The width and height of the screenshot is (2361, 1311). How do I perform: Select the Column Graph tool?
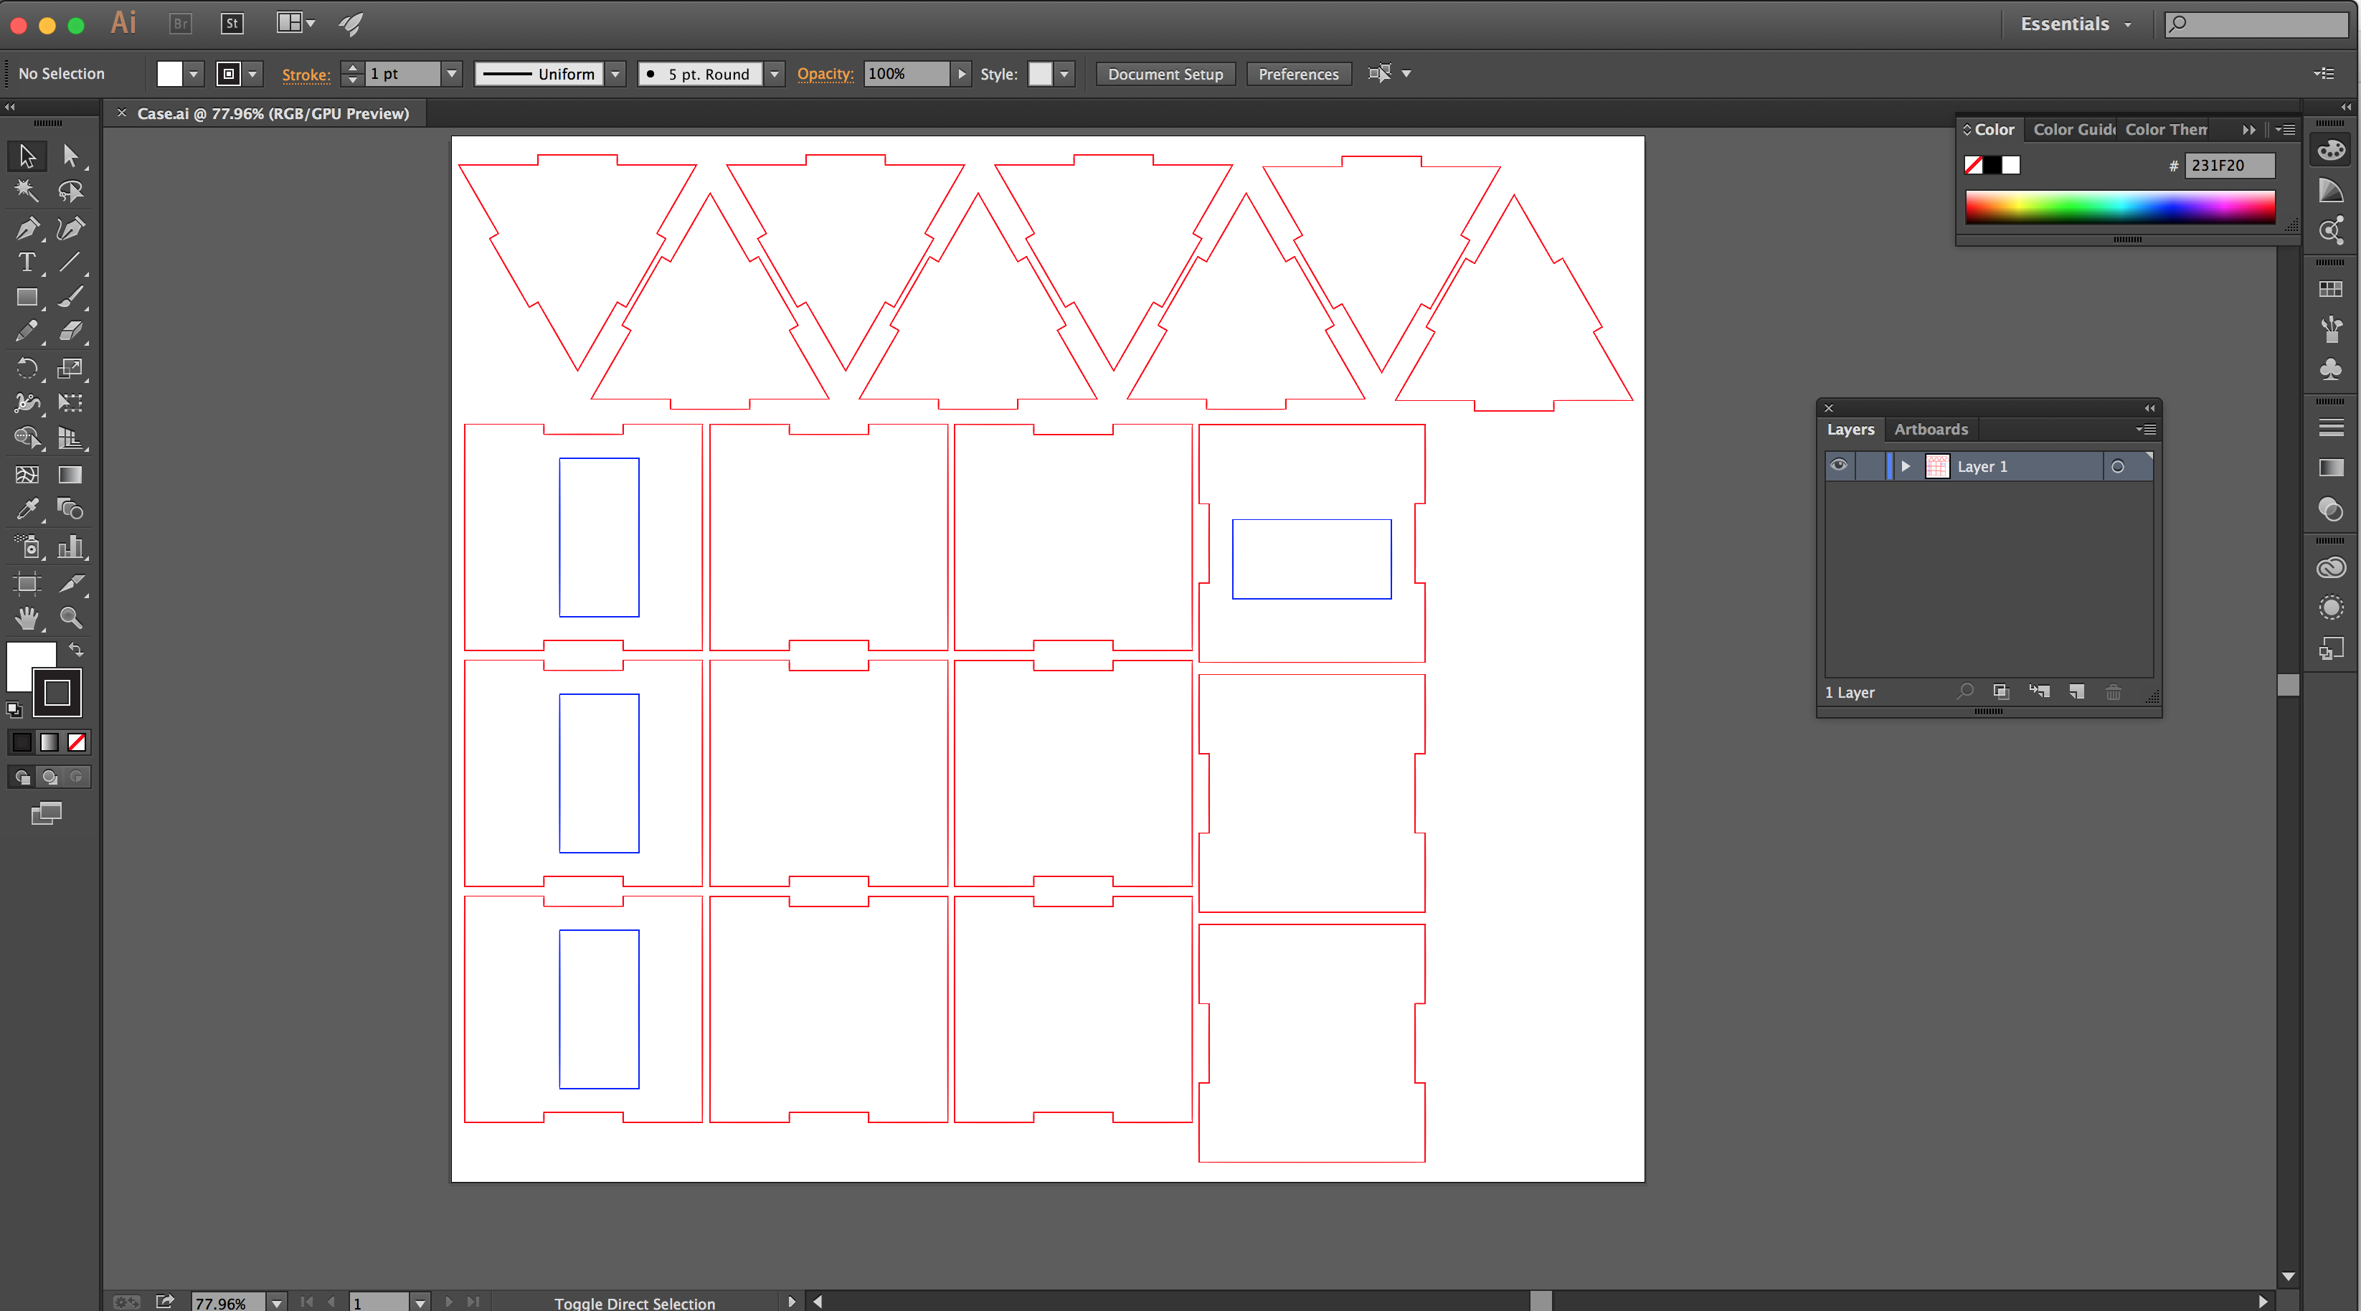(x=70, y=547)
